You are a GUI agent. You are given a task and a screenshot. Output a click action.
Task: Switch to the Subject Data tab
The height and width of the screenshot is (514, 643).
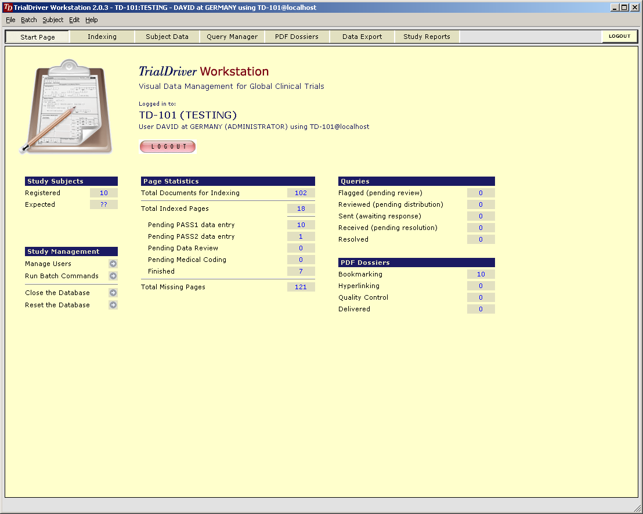(x=167, y=37)
